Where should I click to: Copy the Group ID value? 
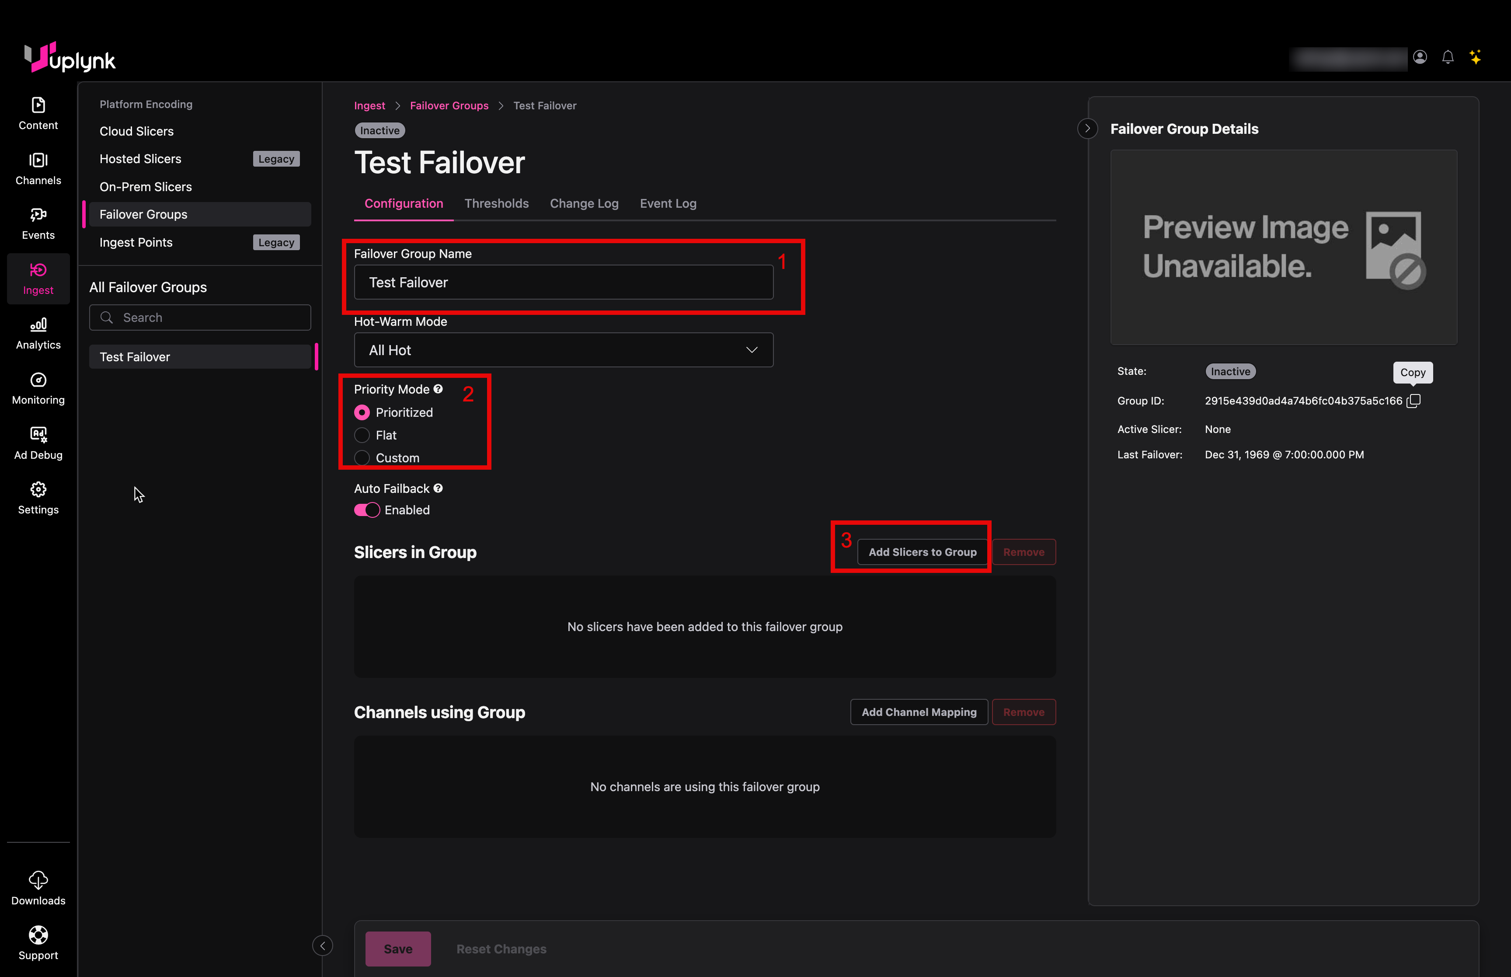click(x=1414, y=401)
